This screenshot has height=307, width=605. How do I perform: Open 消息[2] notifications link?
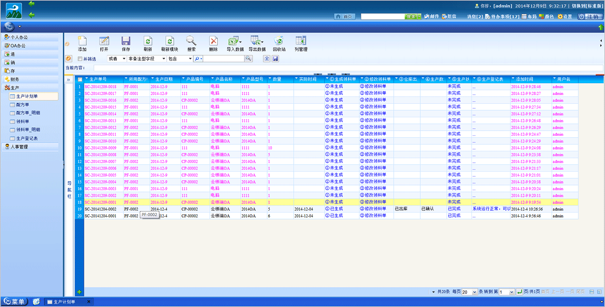(475, 17)
